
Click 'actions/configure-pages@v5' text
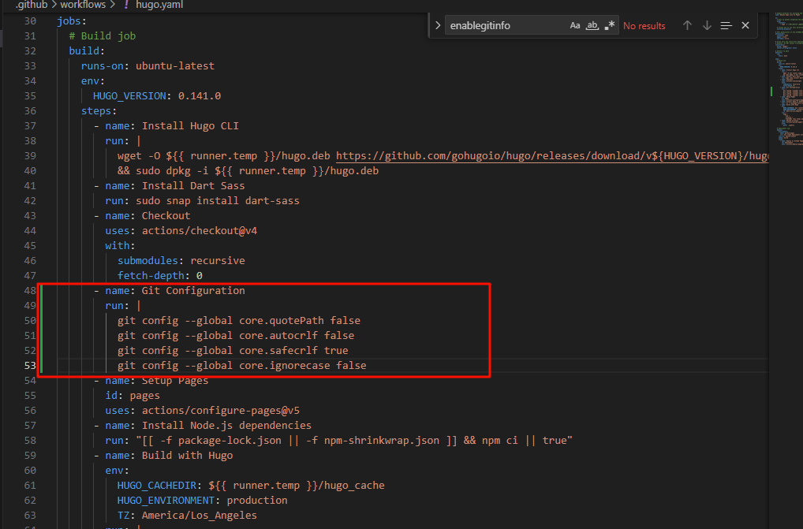[221, 410]
